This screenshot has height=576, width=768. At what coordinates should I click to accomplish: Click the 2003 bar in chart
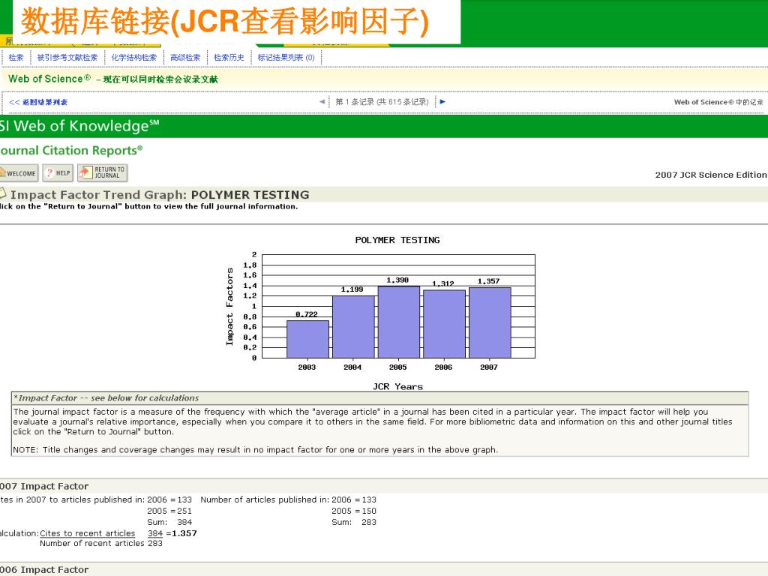point(307,339)
